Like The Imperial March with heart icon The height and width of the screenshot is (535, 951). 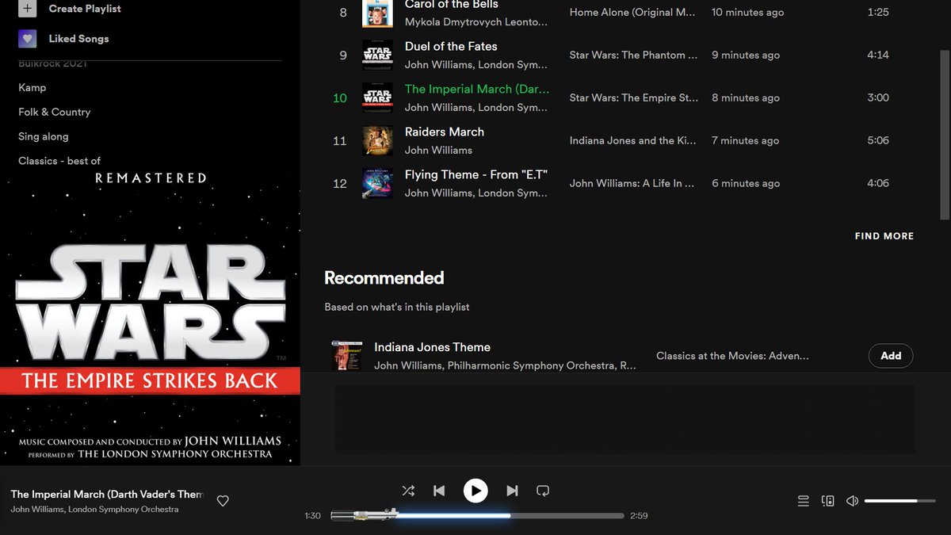(x=223, y=501)
